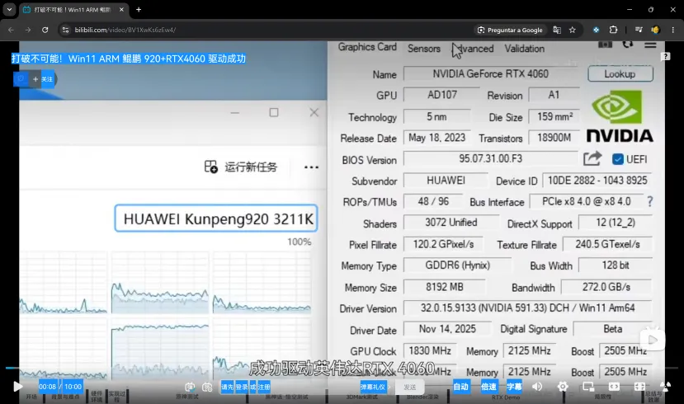
Task: Click the 关注 follow button
Action: coord(43,79)
